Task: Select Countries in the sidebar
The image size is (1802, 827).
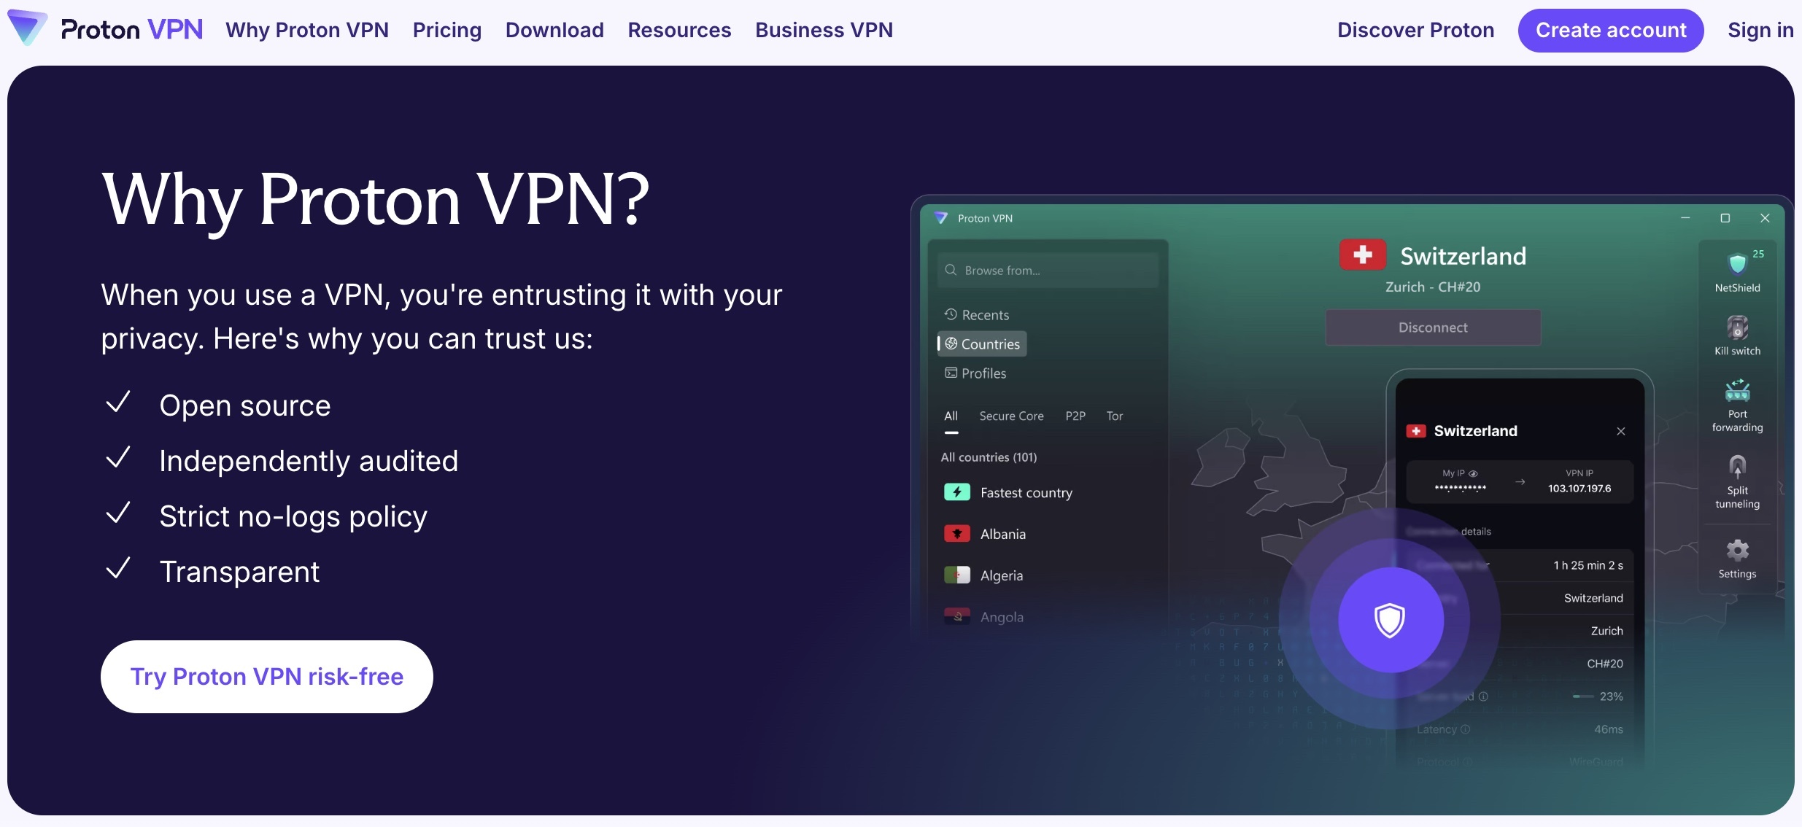Action: pos(983,343)
